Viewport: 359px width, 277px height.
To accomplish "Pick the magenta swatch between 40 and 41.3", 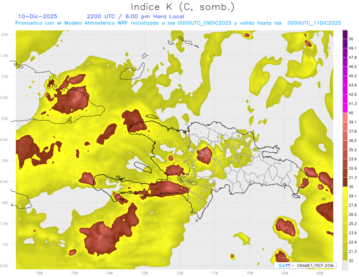I will [x=345, y=108].
